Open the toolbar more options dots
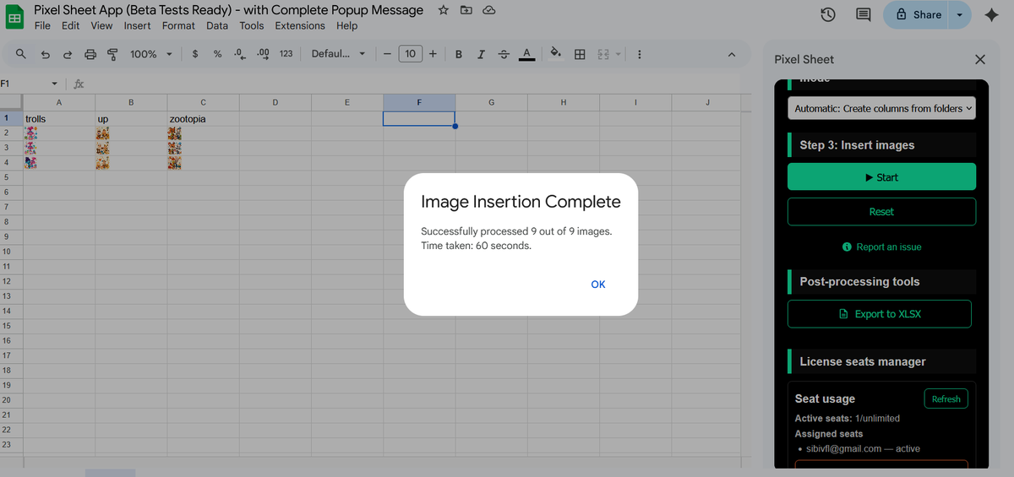Image resolution: width=1014 pixels, height=477 pixels. click(639, 54)
